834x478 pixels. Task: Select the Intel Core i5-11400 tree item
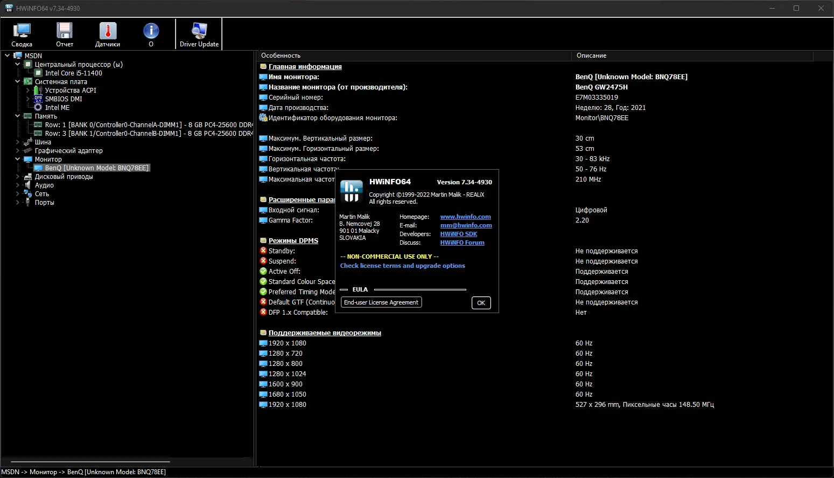[74, 73]
